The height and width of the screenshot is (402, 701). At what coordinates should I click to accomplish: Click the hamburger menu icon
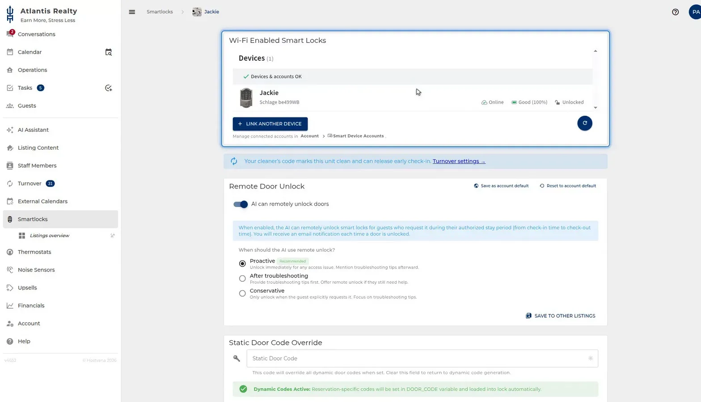132,12
